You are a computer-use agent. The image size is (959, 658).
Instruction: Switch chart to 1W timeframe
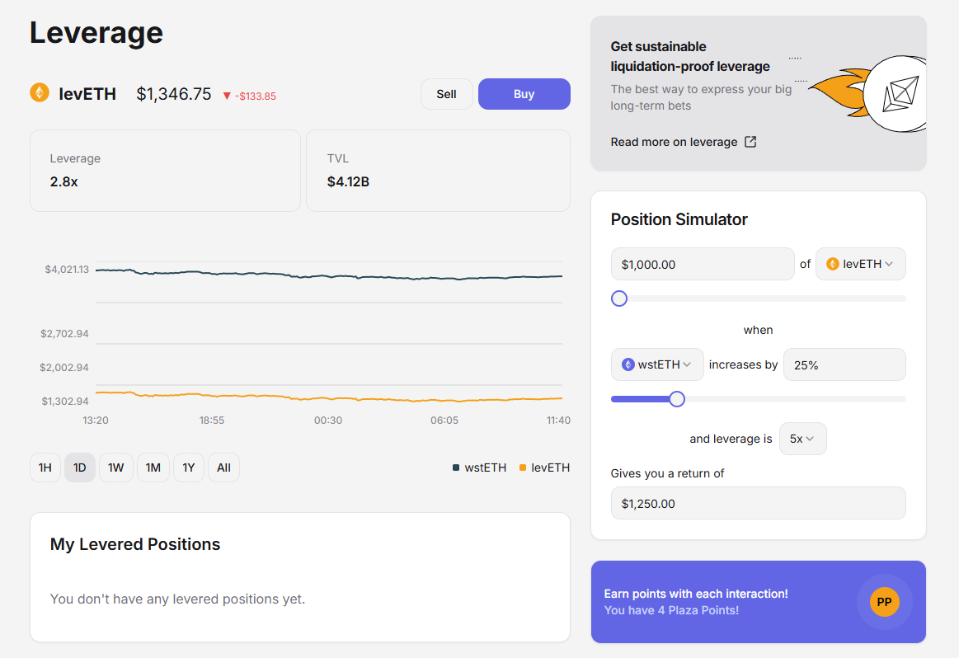pos(116,468)
